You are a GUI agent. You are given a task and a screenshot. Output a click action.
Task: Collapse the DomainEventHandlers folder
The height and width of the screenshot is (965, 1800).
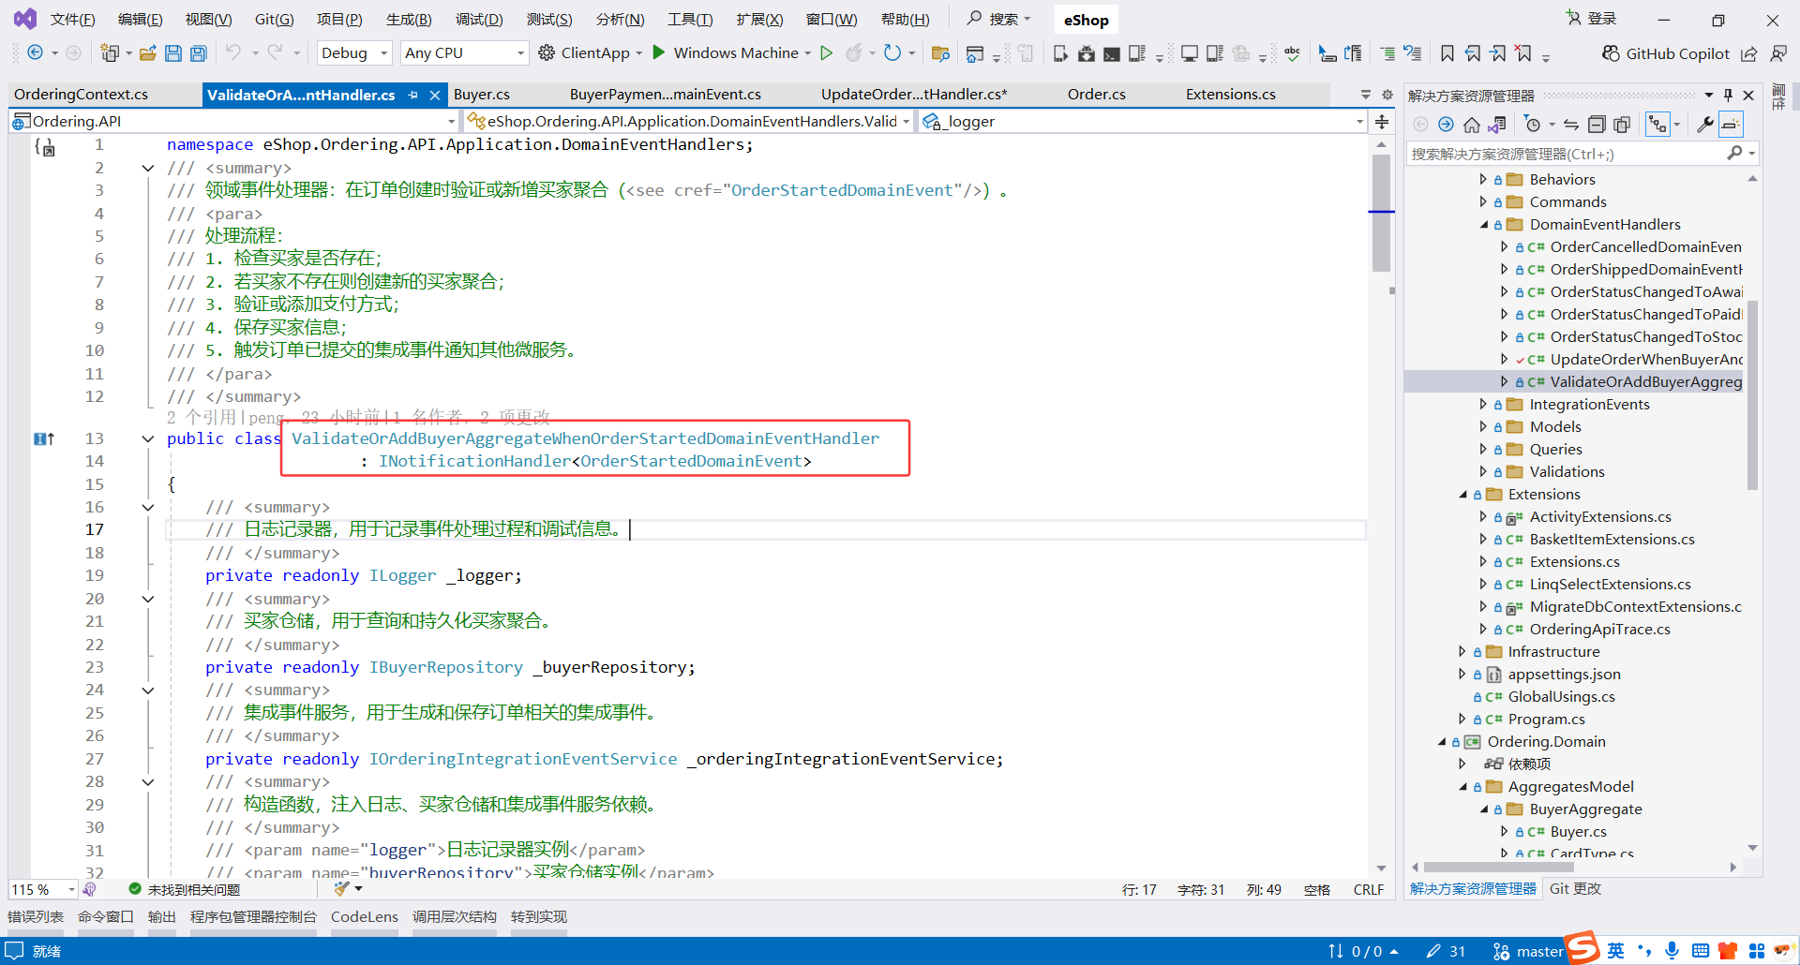coord(1483,225)
